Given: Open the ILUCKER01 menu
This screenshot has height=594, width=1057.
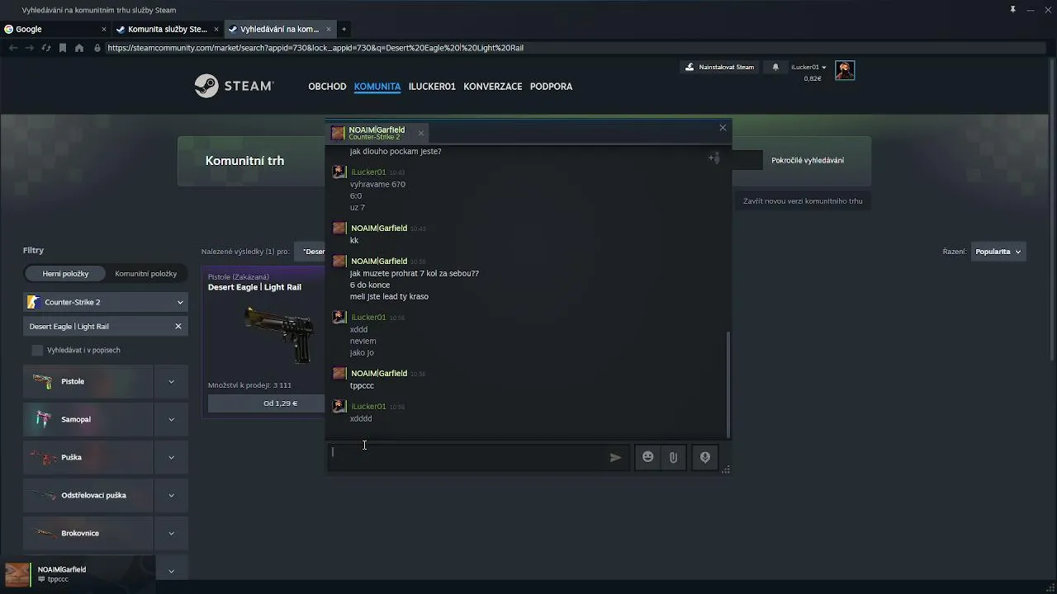Looking at the screenshot, I should pos(432,86).
